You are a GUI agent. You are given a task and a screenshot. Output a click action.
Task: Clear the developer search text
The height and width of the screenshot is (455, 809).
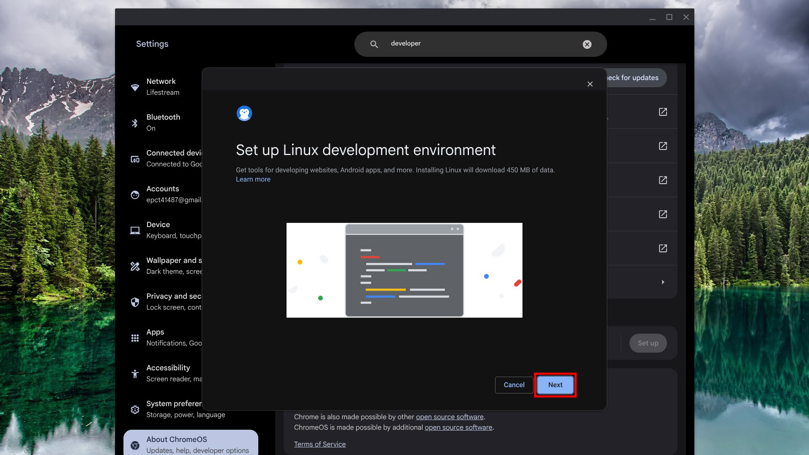(587, 44)
